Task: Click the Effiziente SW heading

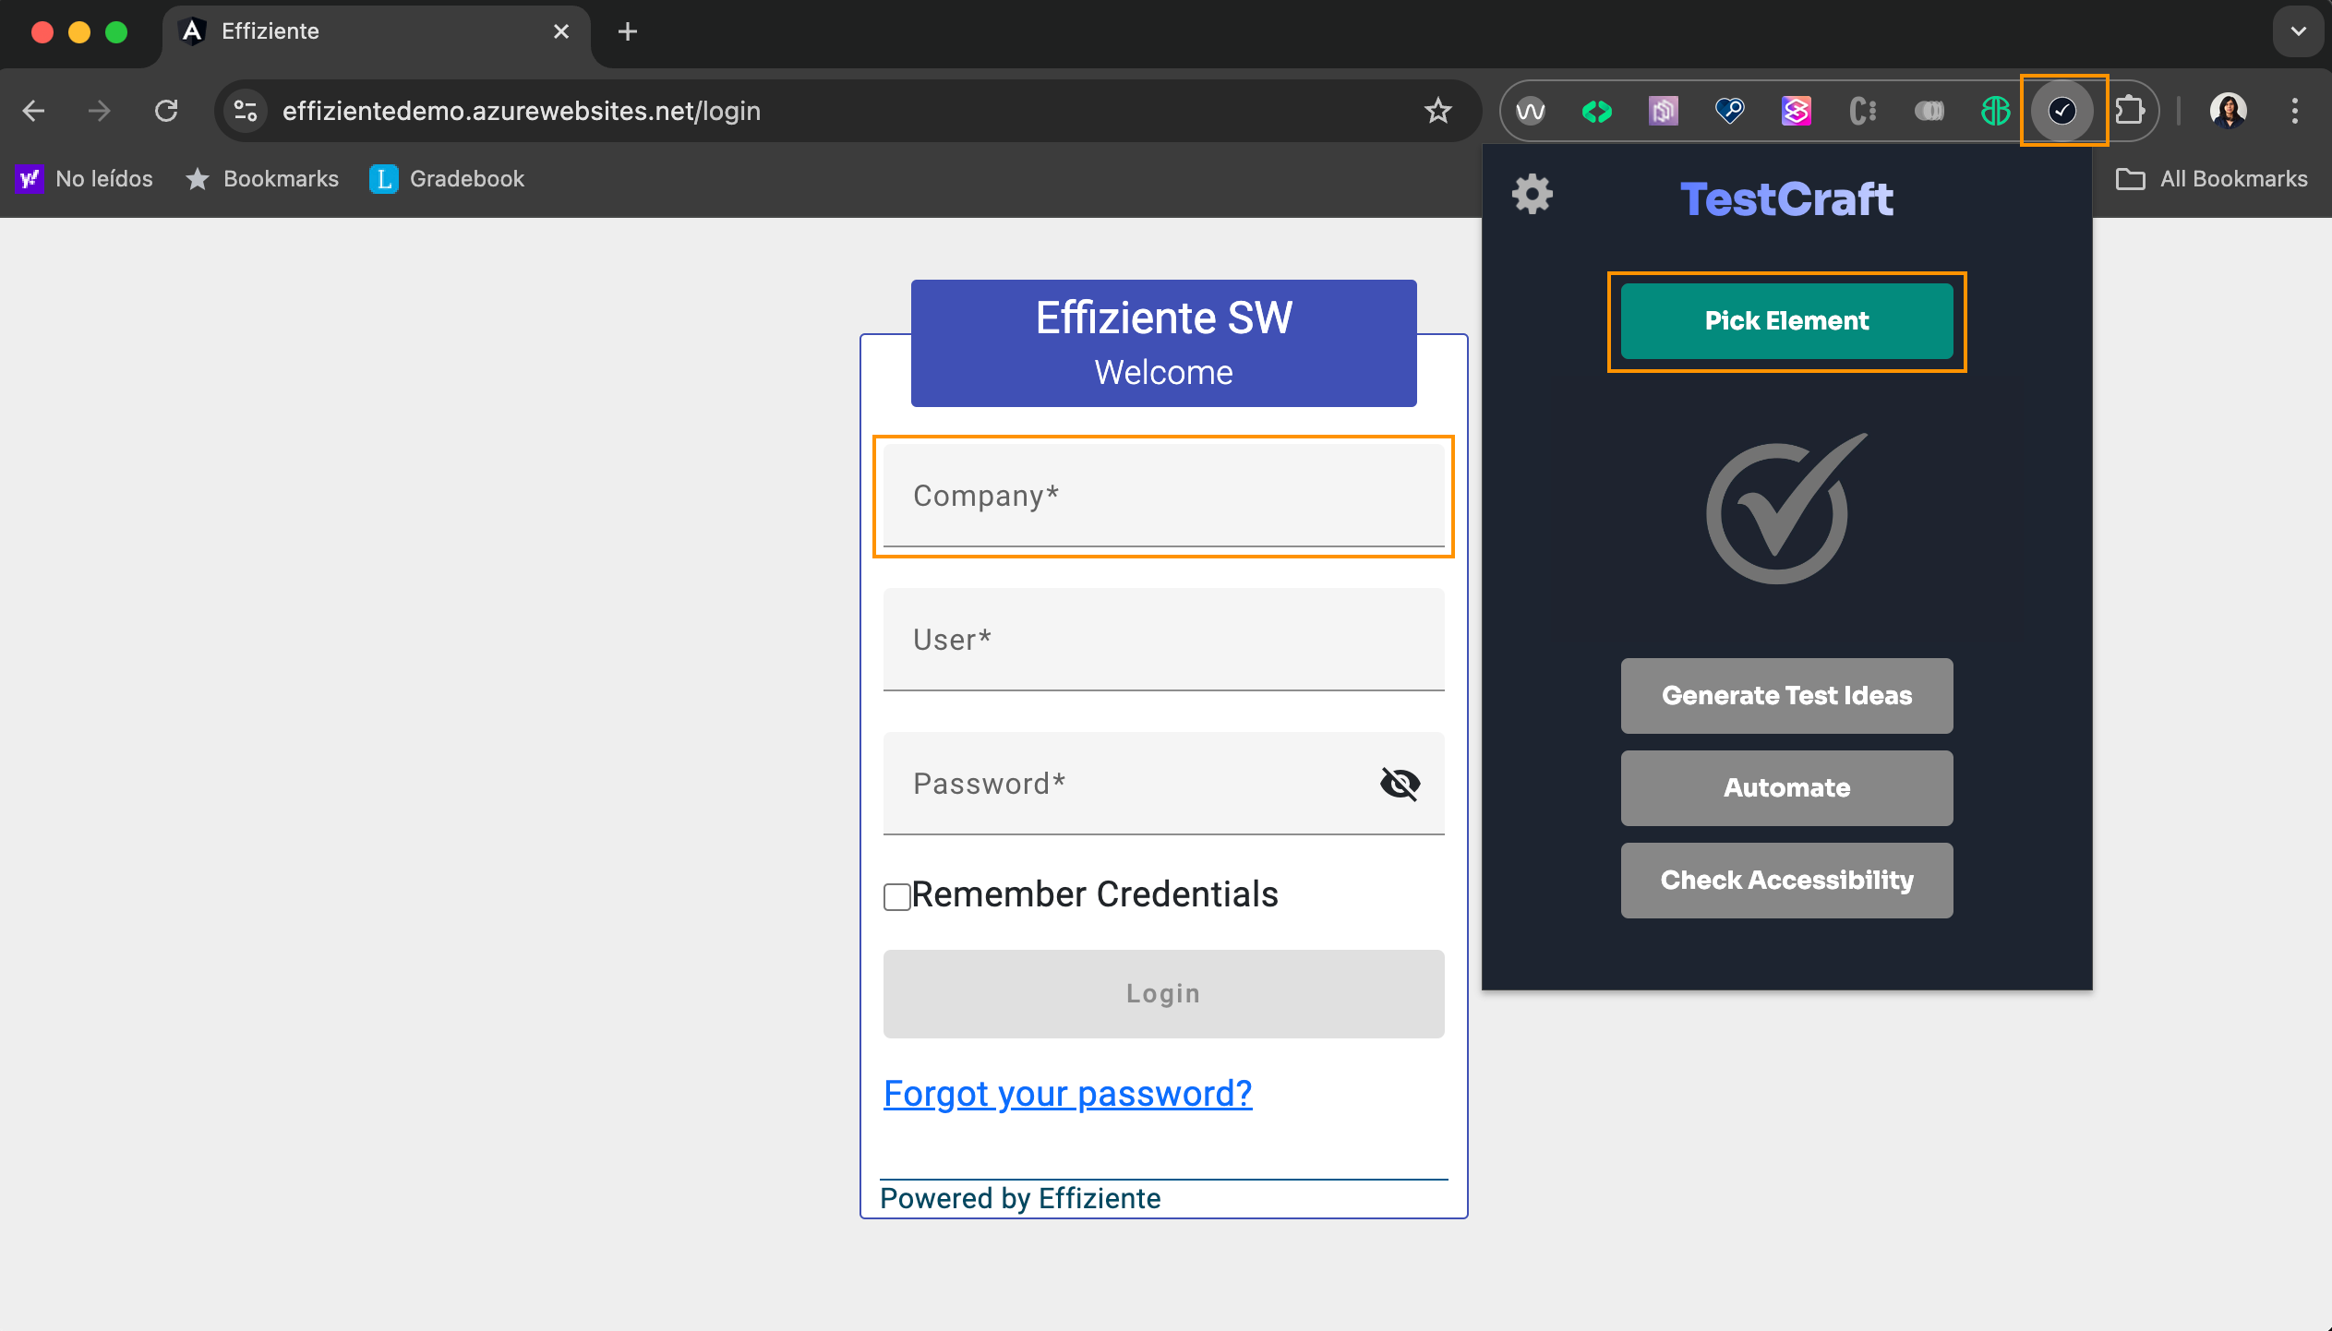Action: click(x=1163, y=318)
